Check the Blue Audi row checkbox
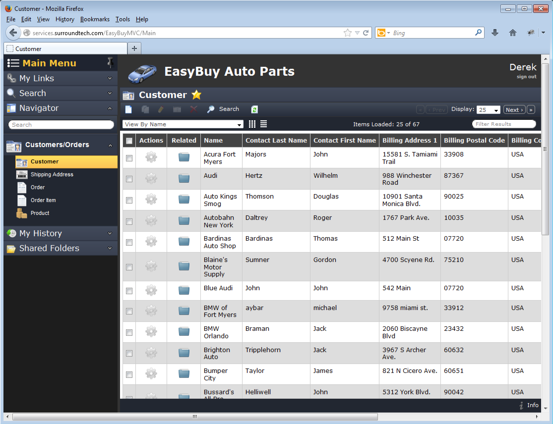This screenshot has height=424, width=553. click(129, 291)
